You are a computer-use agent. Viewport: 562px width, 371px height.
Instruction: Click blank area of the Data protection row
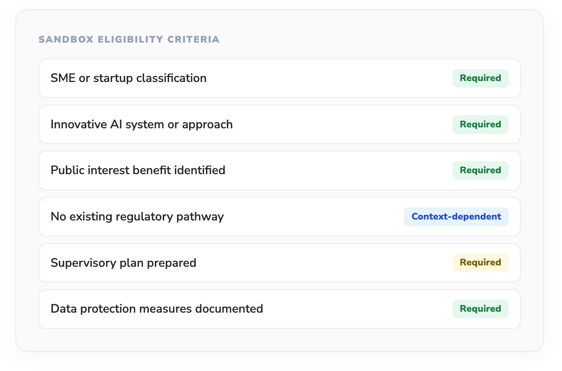tap(352, 309)
